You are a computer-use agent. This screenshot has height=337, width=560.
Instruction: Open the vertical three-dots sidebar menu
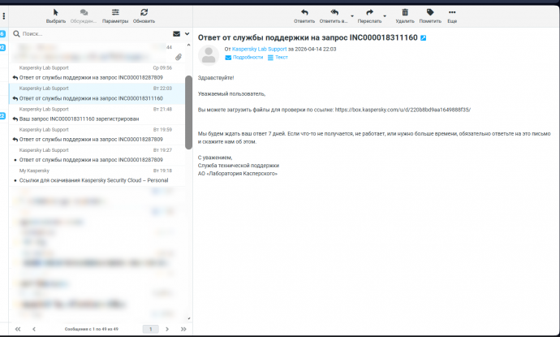click(4, 15)
